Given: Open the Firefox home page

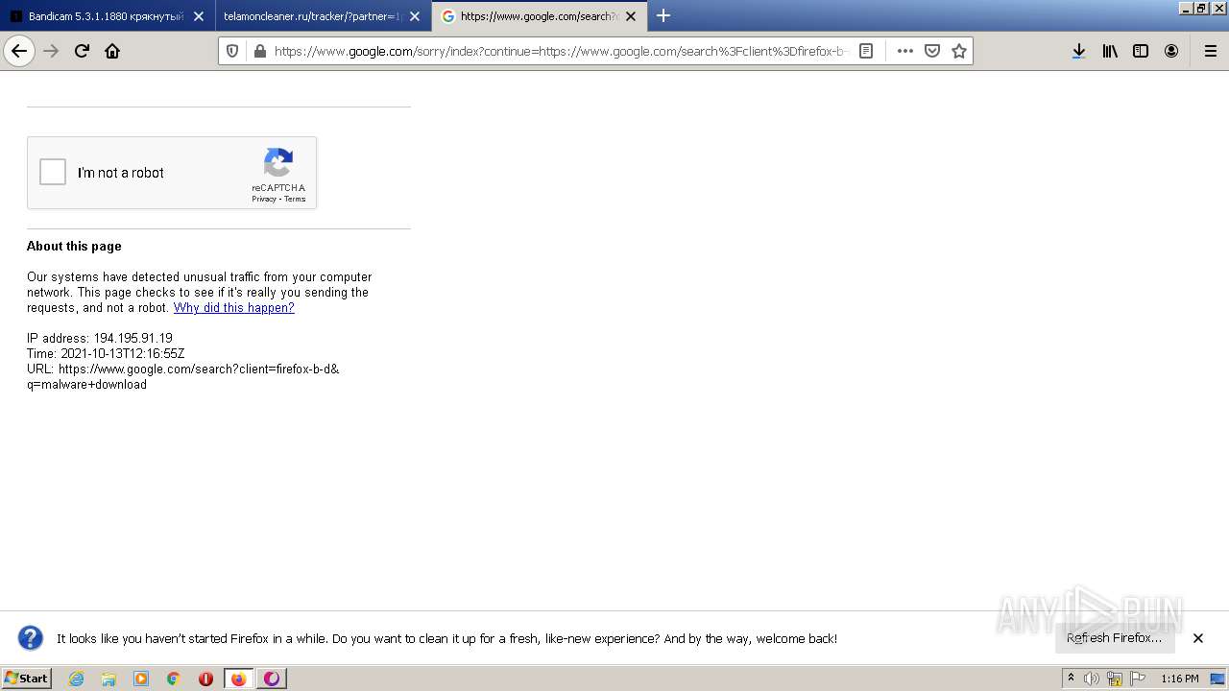Looking at the screenshot, I should [112, 51].
